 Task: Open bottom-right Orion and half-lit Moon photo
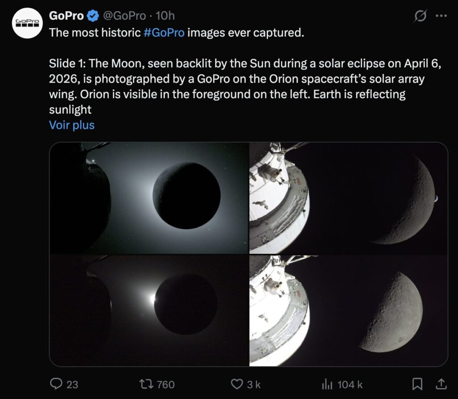click(348, 311)
